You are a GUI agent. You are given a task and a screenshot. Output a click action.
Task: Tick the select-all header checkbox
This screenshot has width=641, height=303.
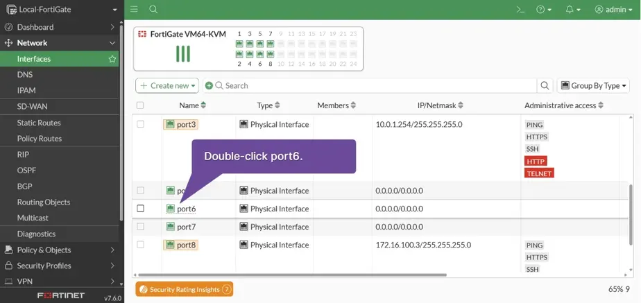tap(140, 105)
